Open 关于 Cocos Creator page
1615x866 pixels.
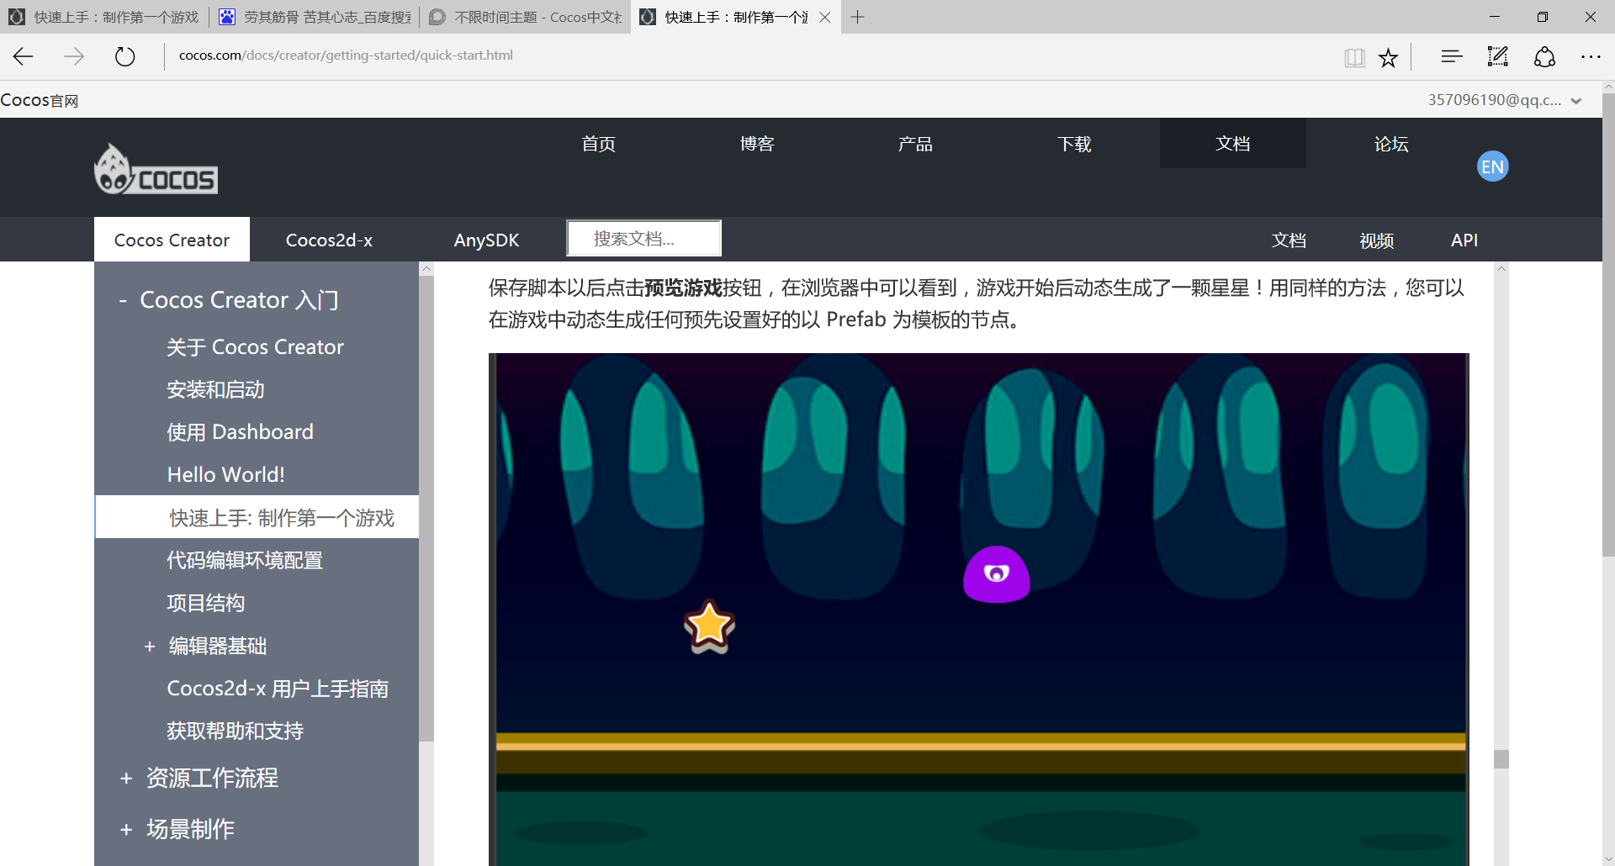[255, 347]
